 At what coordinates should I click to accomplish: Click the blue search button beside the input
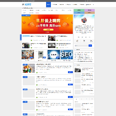[x=90, y=46]
